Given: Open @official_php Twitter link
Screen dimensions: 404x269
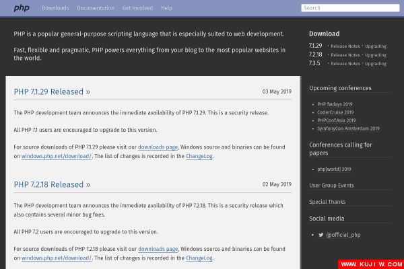Looking at the screenshot, I should coord(343,235).
